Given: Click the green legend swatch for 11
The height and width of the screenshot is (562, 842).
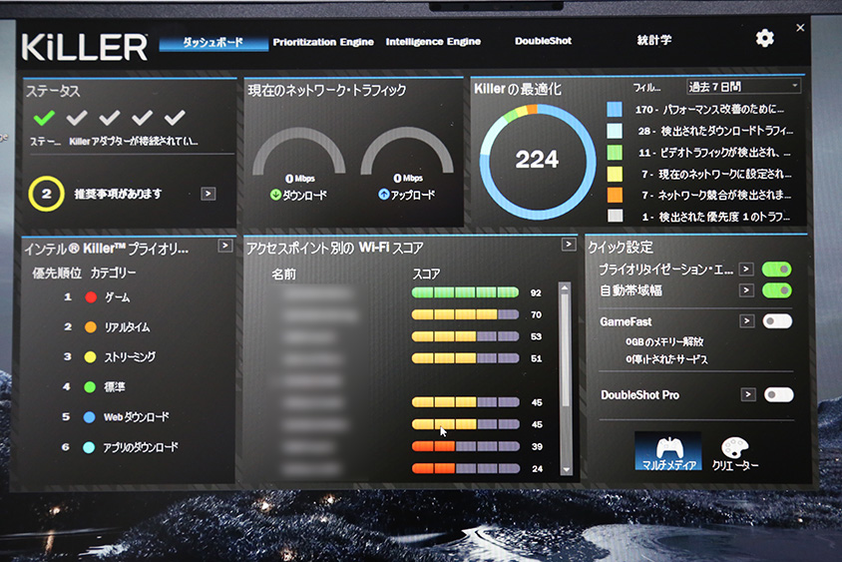Looking at the screenshot, I should (x=615, y=153).
